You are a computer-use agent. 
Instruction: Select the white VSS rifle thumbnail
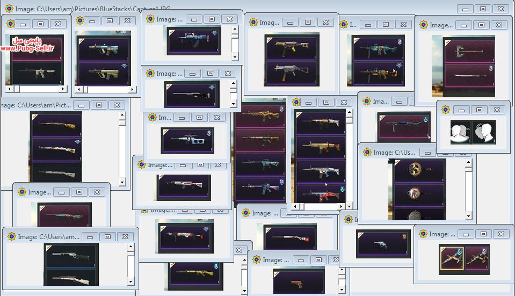pos(187,141)
